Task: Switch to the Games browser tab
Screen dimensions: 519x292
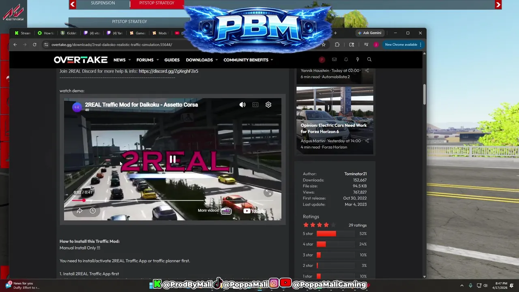Action: click(x=137, y=33)
